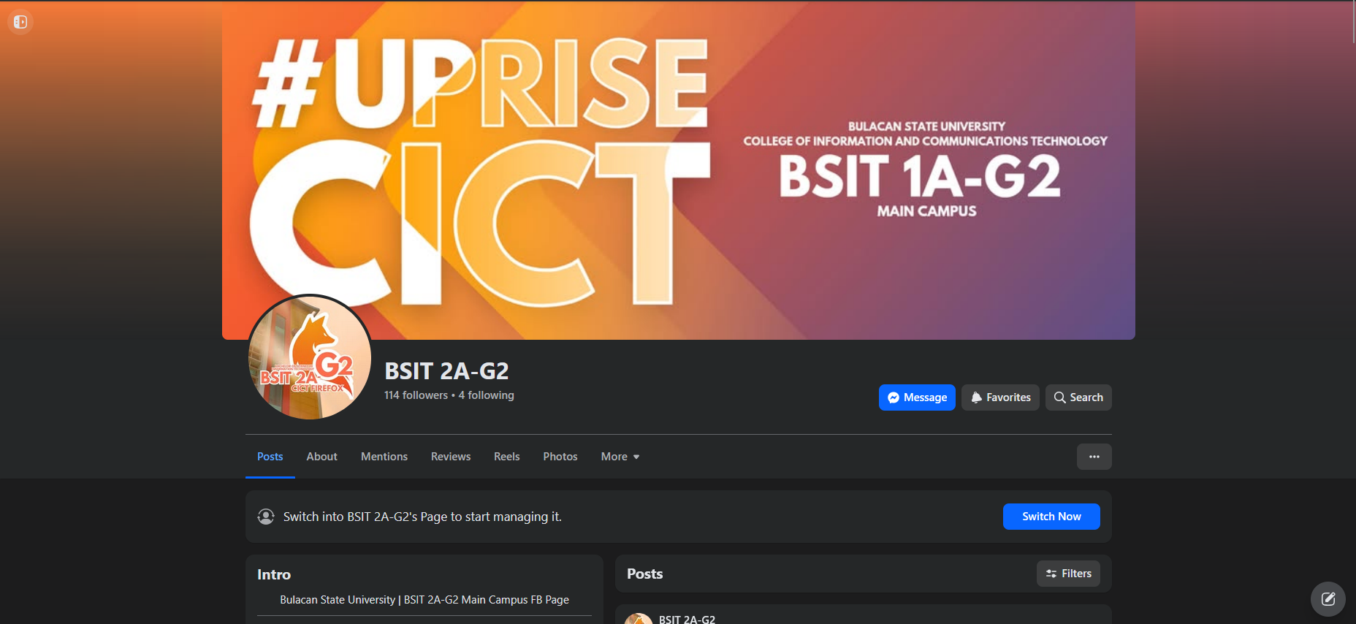Click the Switch Now button
1356x624 pixels.
tap(1051, 517)
